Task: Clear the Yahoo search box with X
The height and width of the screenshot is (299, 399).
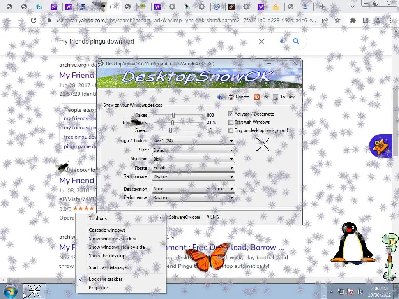Action: coord(261,41)
